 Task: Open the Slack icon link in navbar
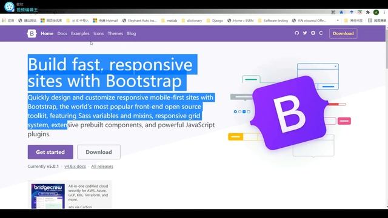[313, 33]
